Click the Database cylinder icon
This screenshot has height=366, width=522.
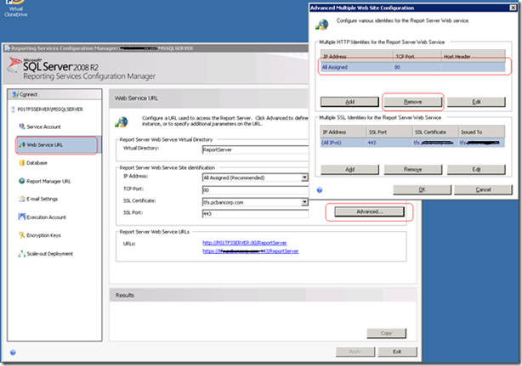21,162
